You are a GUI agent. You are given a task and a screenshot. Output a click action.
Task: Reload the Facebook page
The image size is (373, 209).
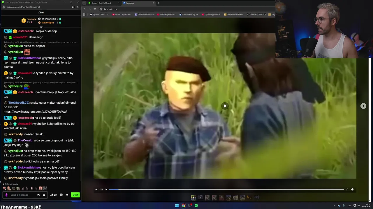[x=95, y=9]
